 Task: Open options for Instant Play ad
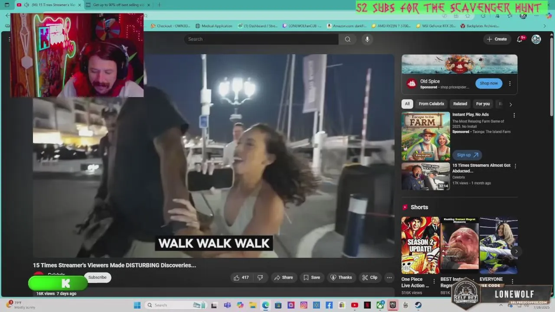pos(514,115)
